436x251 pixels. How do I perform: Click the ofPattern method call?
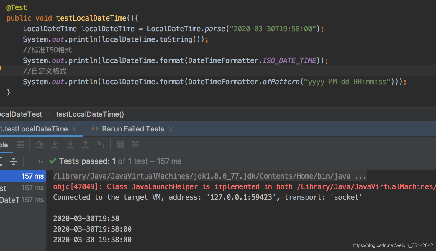point(281,82)
